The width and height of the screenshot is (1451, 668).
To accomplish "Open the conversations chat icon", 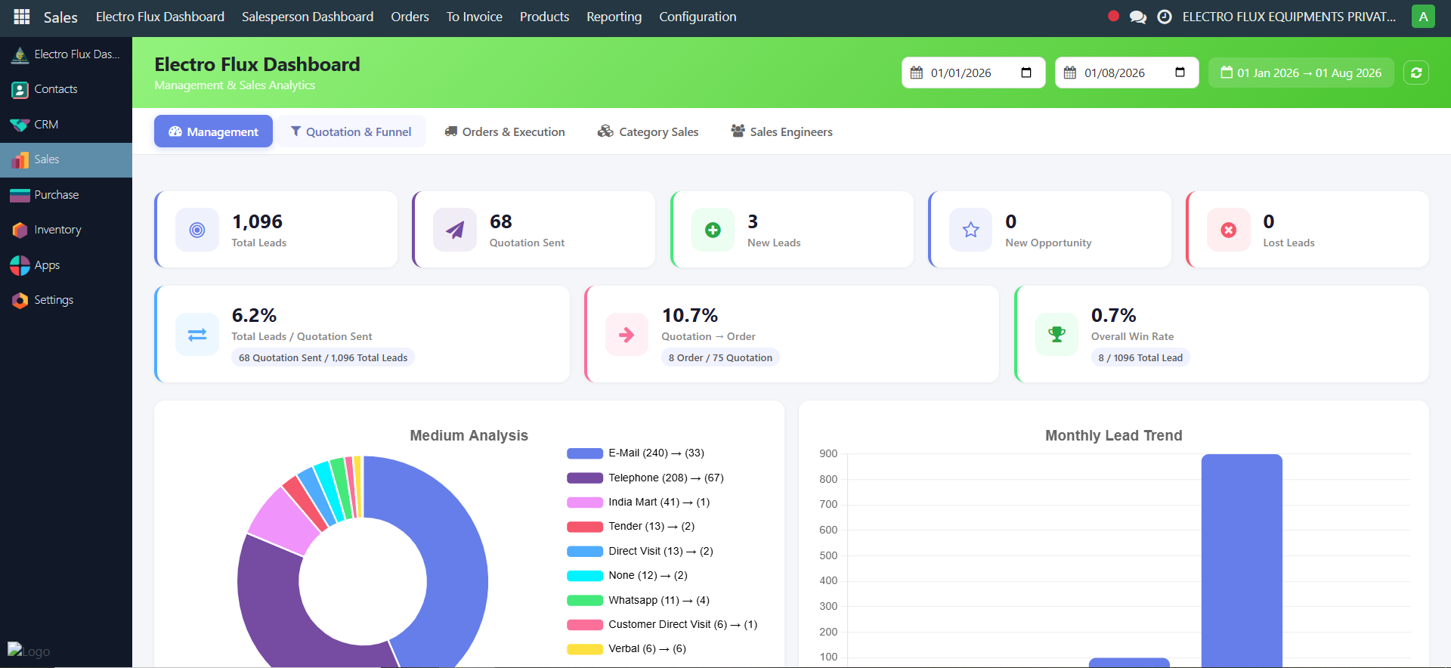I will (x=1137, y=17).
